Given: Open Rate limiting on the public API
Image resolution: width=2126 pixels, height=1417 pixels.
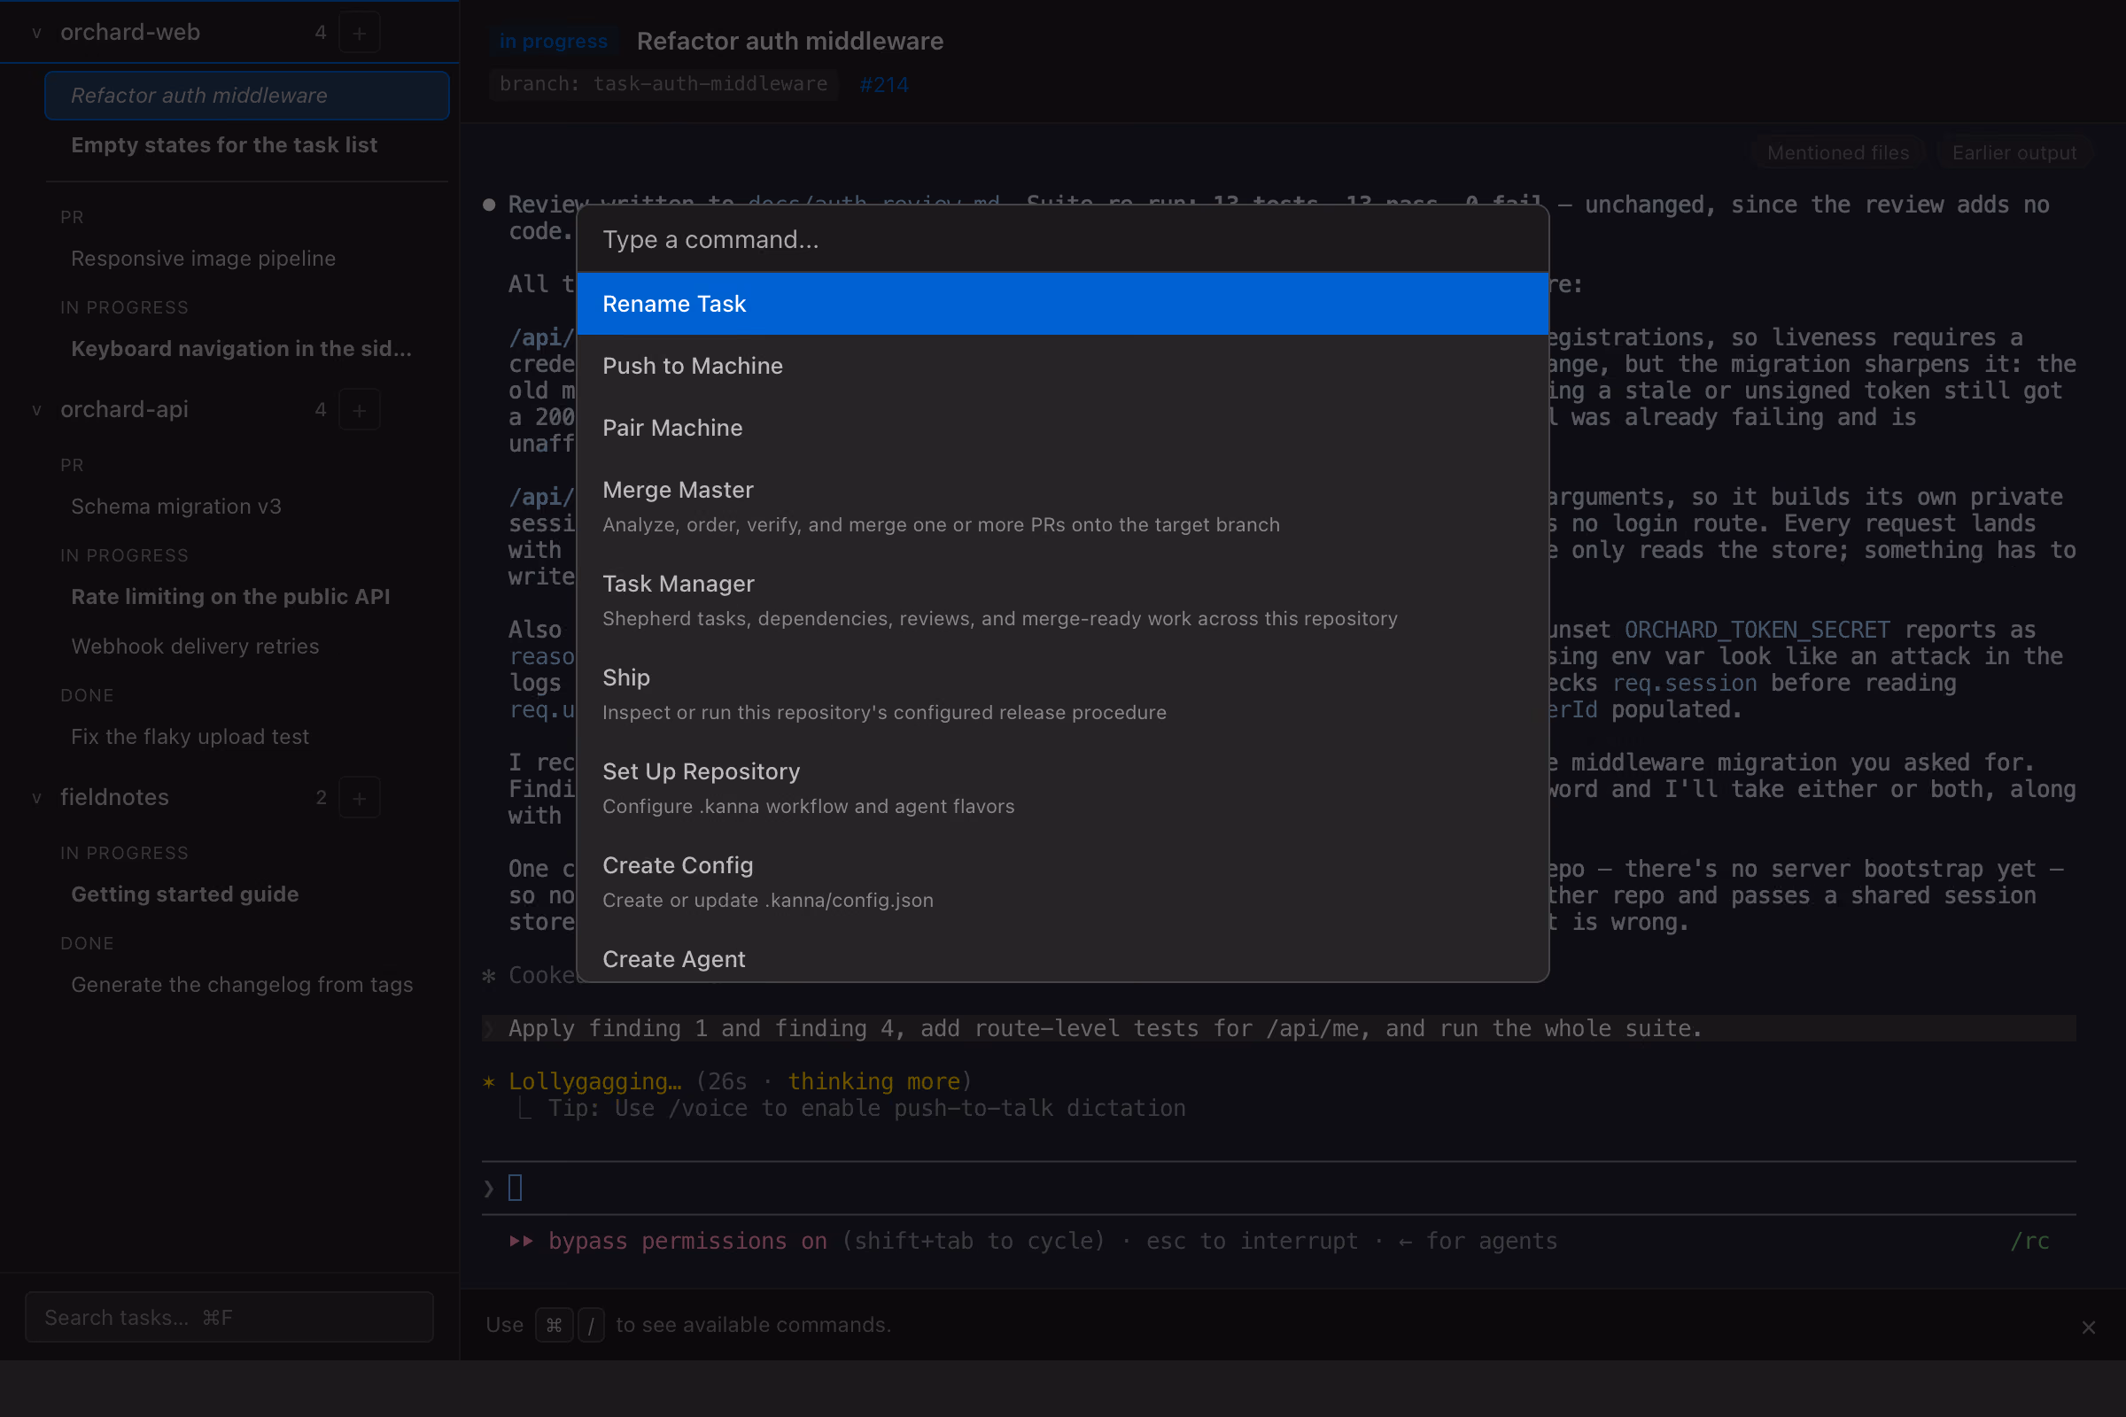Looking at the screenshot, I should click(247, 596).
